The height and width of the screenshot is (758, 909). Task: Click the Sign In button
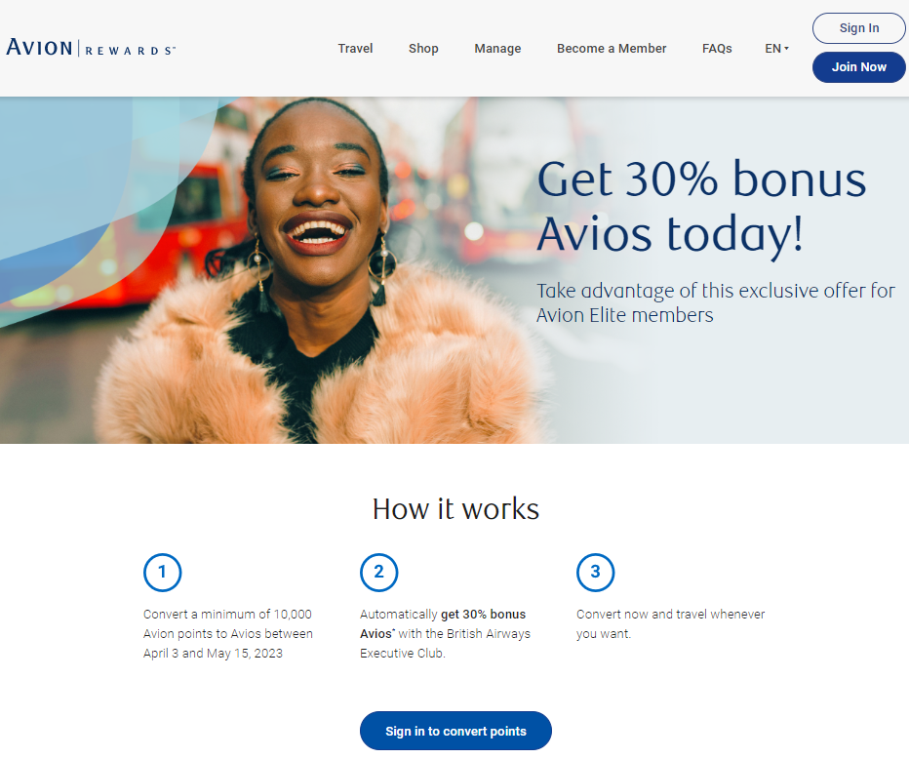(x=859, y=28)
